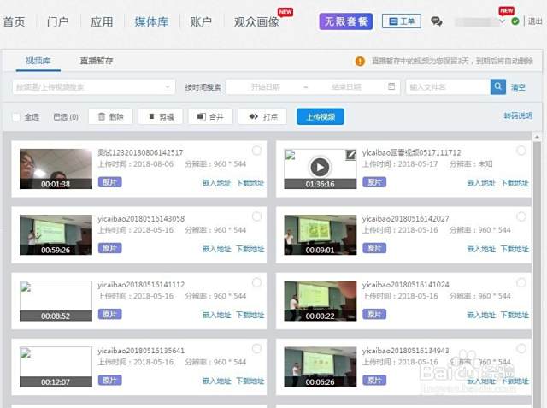Click 退出 logout link
Screen dimensions: 547x408
pyautogui.click(x=535, y=21)
